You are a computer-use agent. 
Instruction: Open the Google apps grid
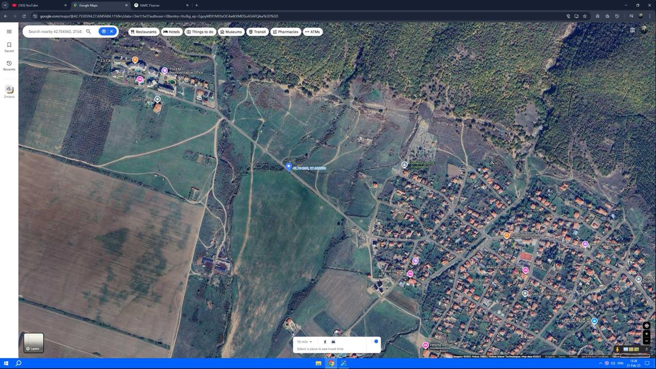coord(632,30)
